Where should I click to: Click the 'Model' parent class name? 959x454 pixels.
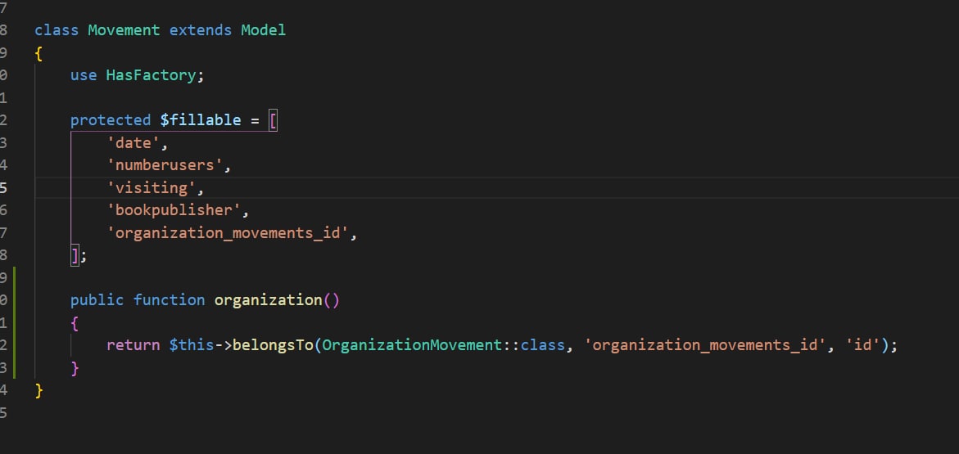tap(264, 30)
